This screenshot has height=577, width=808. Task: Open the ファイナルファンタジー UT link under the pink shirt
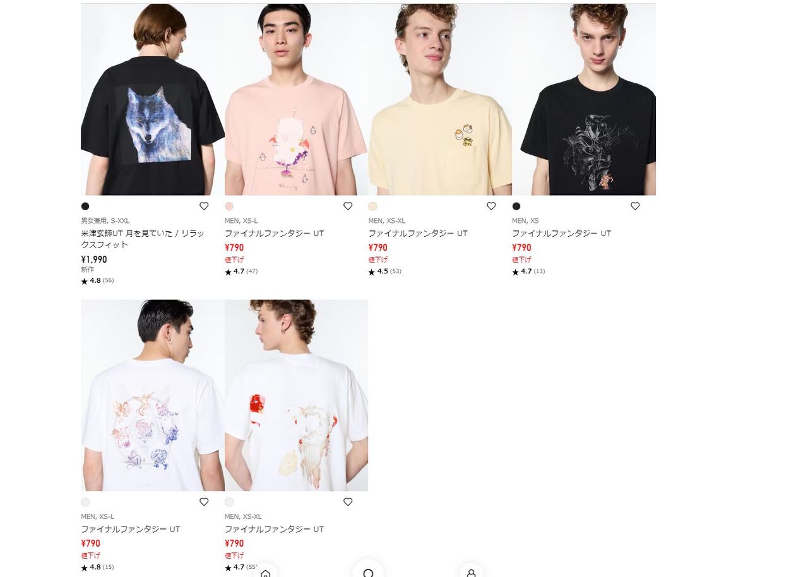[274, 234]
